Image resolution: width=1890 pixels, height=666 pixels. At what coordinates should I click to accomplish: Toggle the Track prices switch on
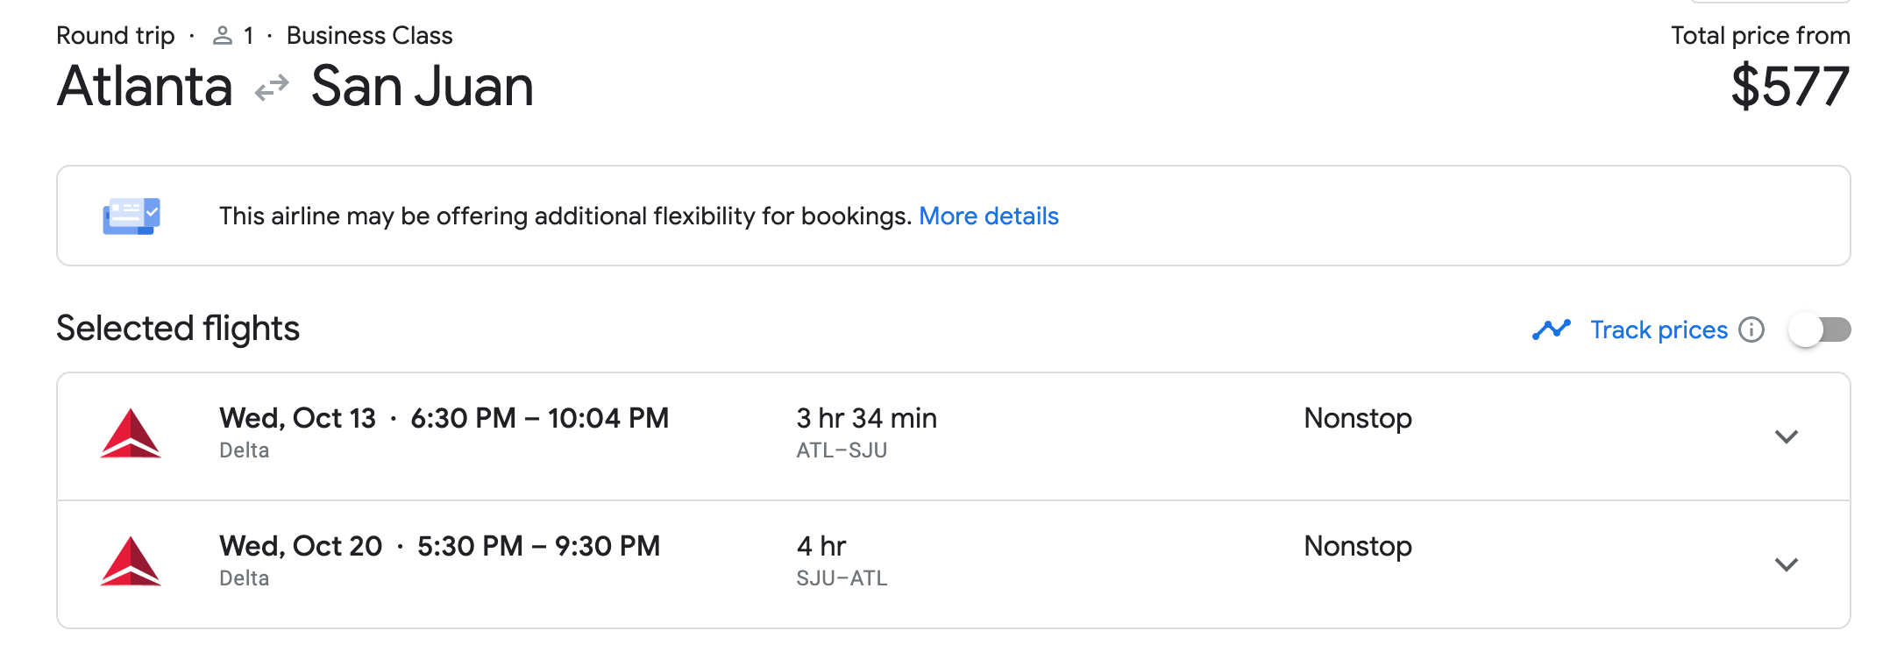1820,329
